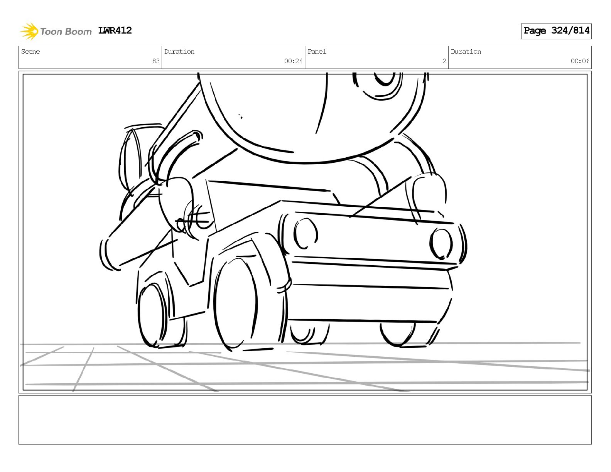Click the empty notes box below the storyboard

pos(305,420)
